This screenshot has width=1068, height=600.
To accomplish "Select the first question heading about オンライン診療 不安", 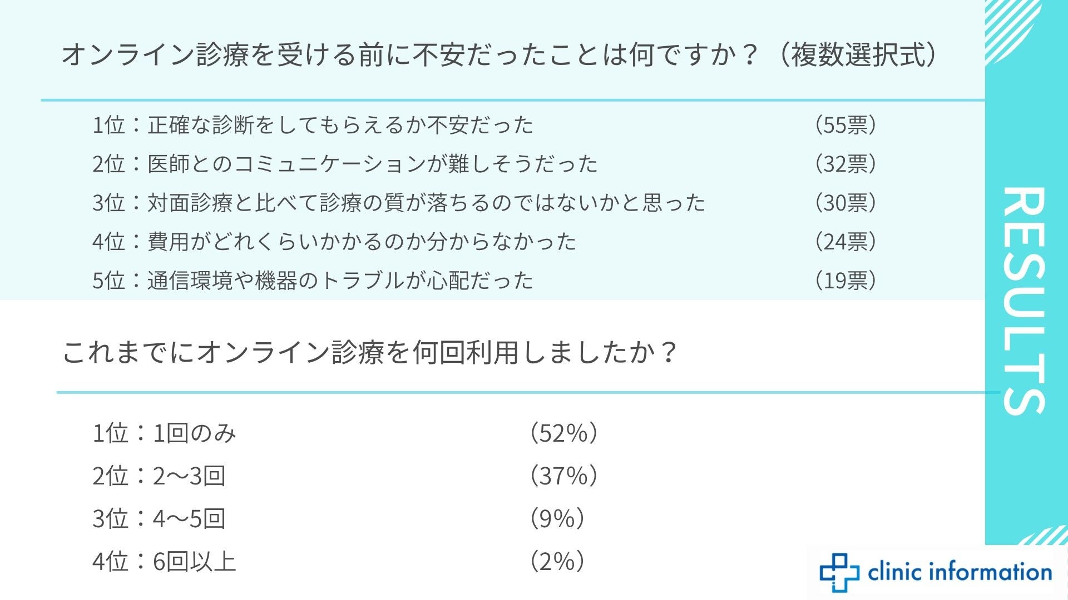I will [501, 55].
